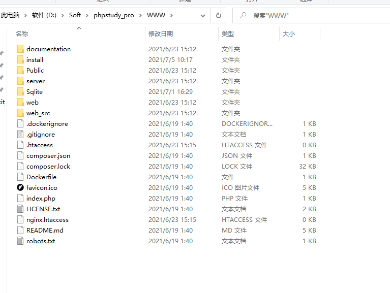Select the favicon.ico file name
Image resolution: width=390 pixels, height=293 pixels.
point(42,188)
